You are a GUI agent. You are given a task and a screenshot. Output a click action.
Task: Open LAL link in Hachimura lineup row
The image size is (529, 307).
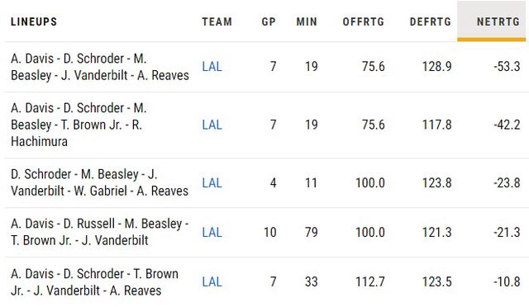(212, 125)
